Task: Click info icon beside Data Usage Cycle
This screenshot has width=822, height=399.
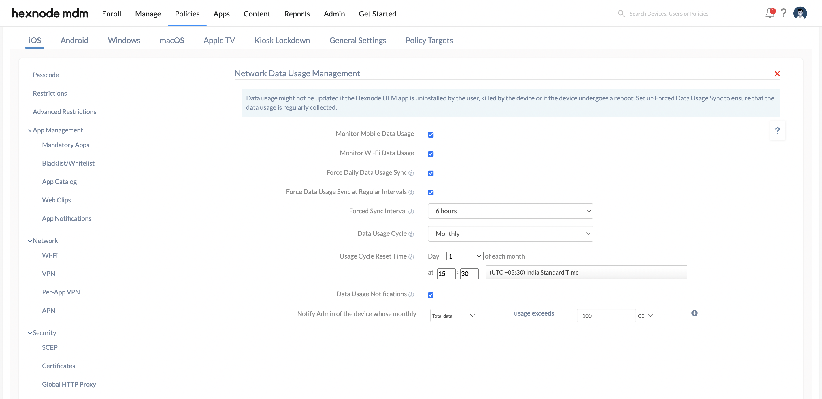Action: click(x=411, y=234)
